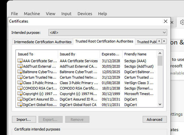184x135 pixels.
Task: Click expiration date 30/12/1999
Action: [111, 94]
